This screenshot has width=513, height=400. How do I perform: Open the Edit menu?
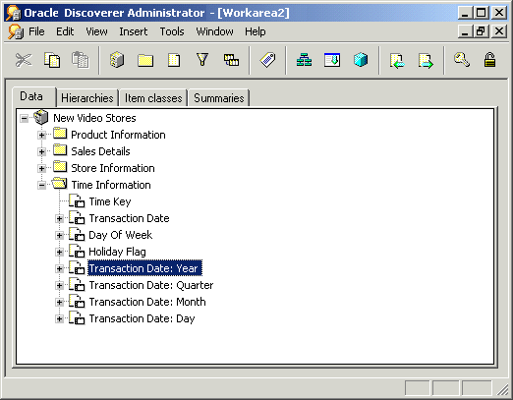click(65, 31)
